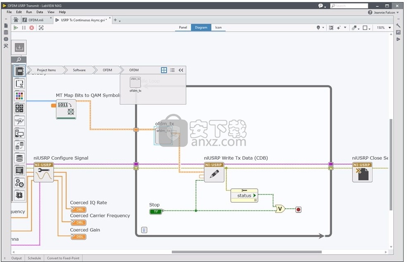Open the Edit menu
Screen dimensions: 407x262
point(19,12)
